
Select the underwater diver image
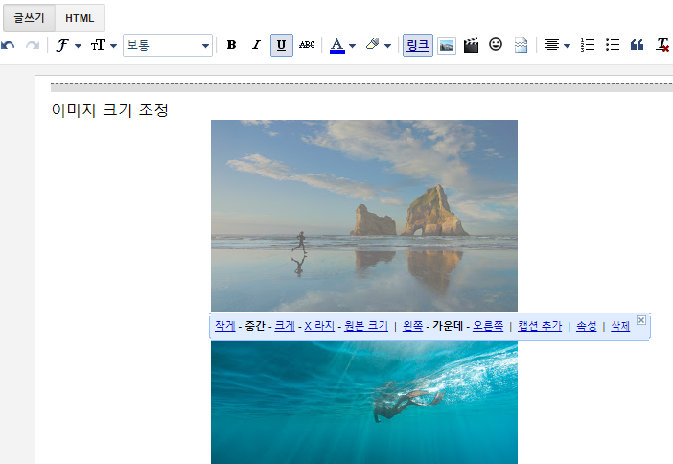(x=364, y=403)
